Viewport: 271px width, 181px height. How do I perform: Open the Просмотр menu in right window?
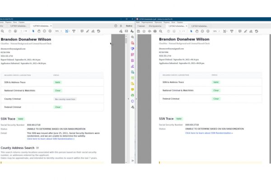pyautogui.click(x=158, y=22)
